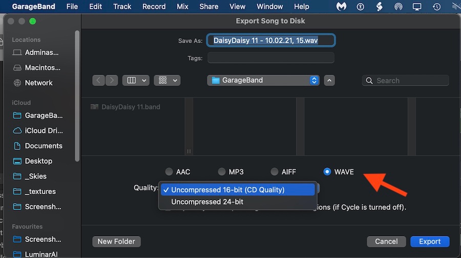Click the New Folder button
The image size is (461, 258).
pyautogui.click(x=116, y=242)
